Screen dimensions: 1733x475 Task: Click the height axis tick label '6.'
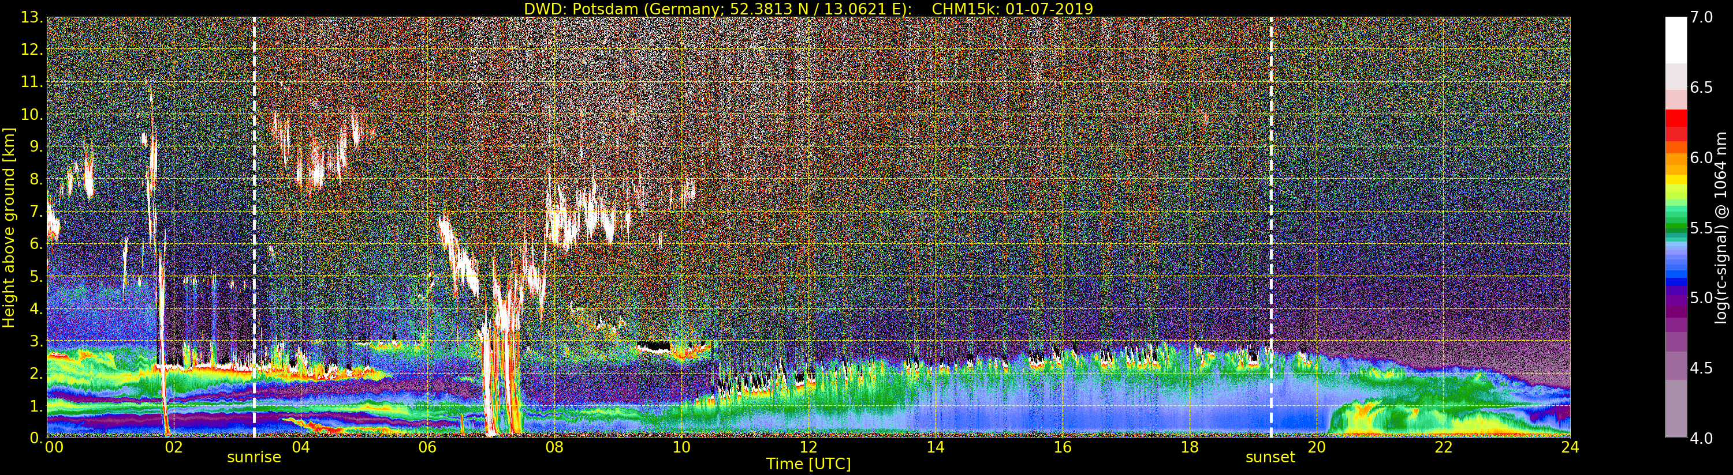pyautogui.click(x=36, y=244)
